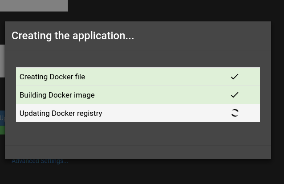
Task: Click dialog body padding above the steps list
Action: pos(138,59)
